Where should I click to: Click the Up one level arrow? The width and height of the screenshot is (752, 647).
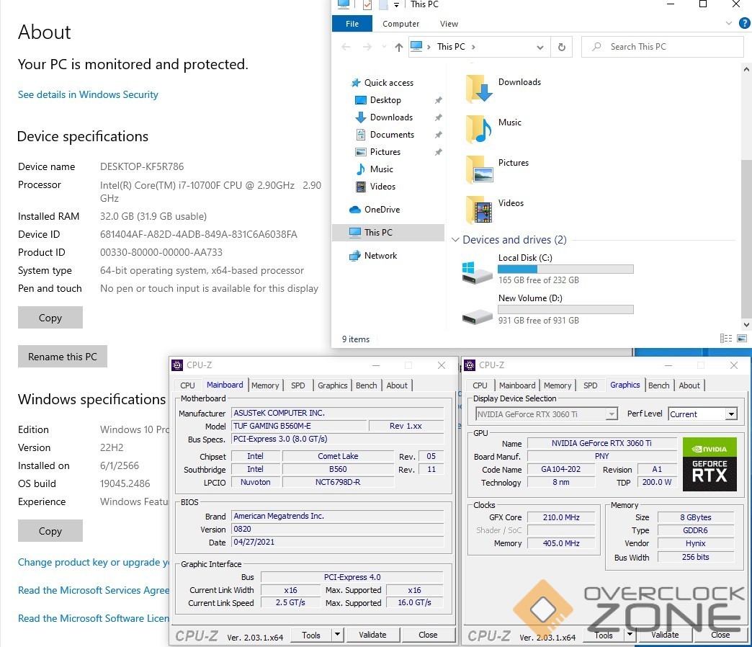point(398,47)
